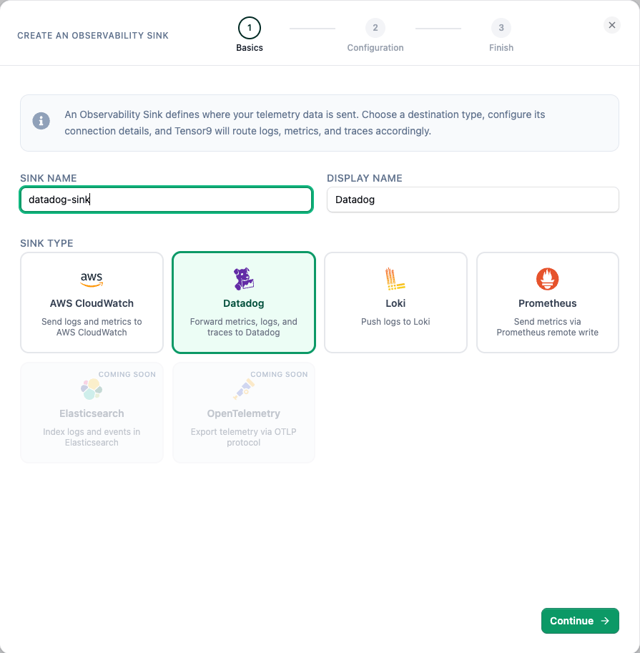Click the AWS logo icon

(92, 279)
